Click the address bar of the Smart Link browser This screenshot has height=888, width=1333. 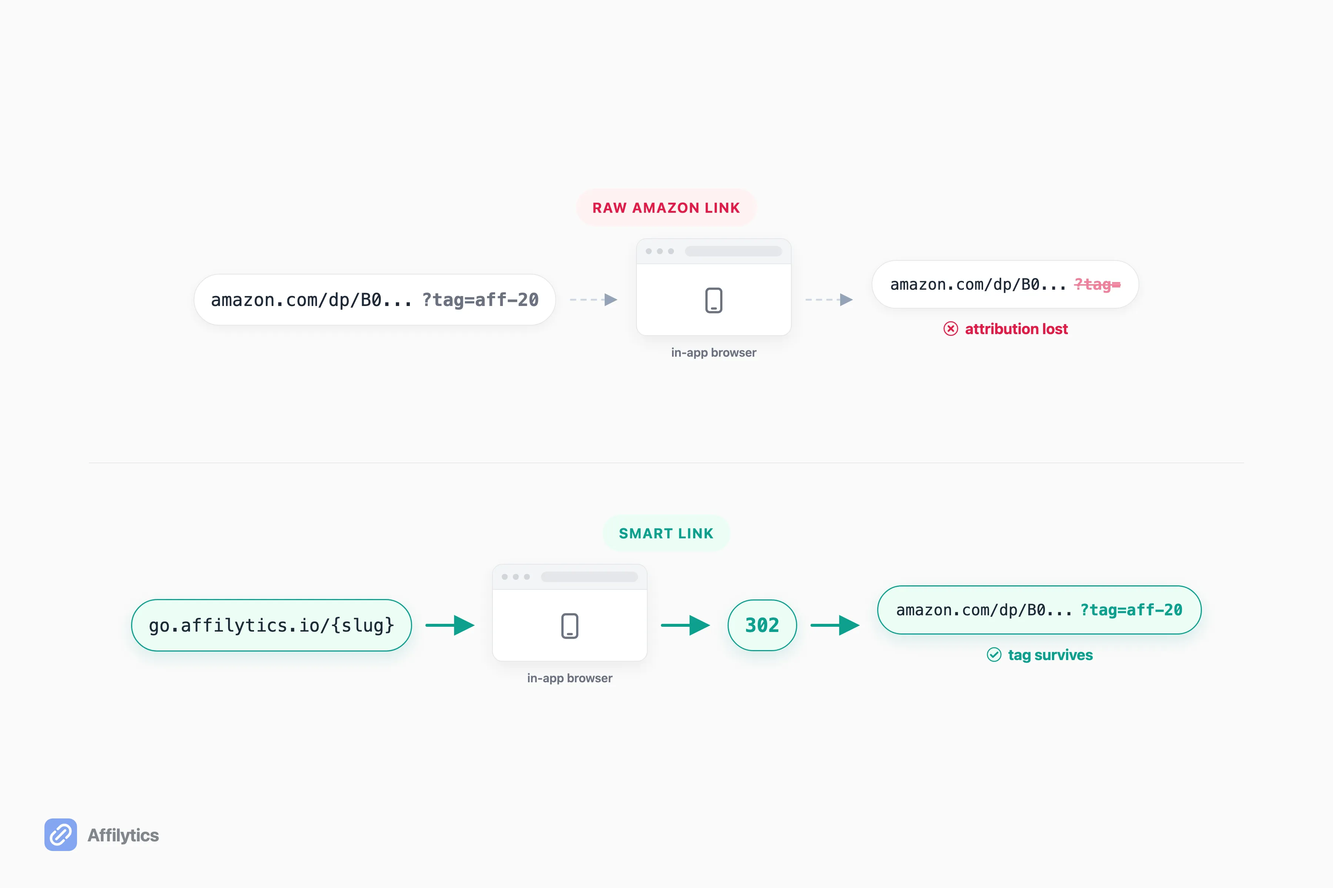click(589, 576)
